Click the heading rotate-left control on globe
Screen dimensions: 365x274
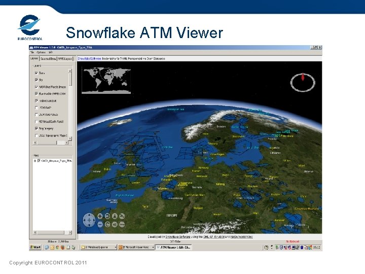tap(107, 216)
